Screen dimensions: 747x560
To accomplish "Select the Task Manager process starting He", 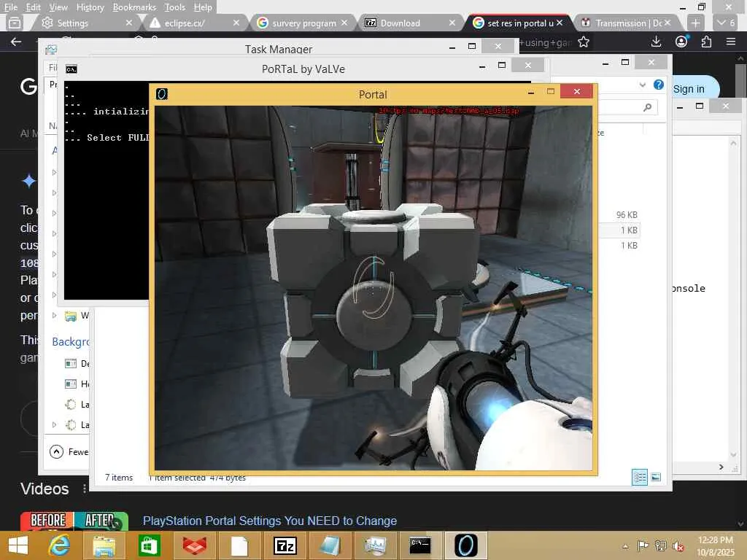I will tap(77, 384).
